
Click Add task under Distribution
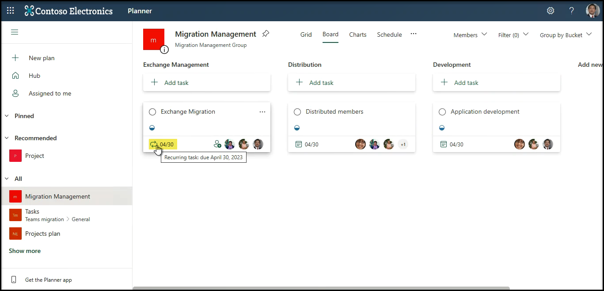[322, 82]
